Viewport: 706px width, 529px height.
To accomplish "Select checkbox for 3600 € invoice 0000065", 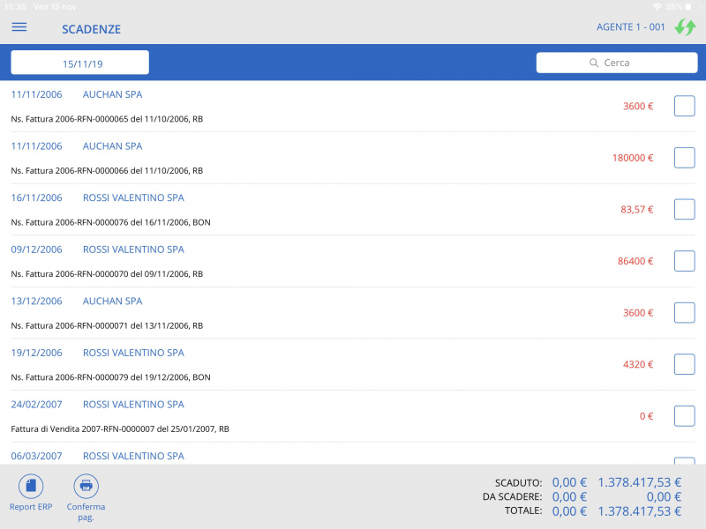I will (684, 106).
